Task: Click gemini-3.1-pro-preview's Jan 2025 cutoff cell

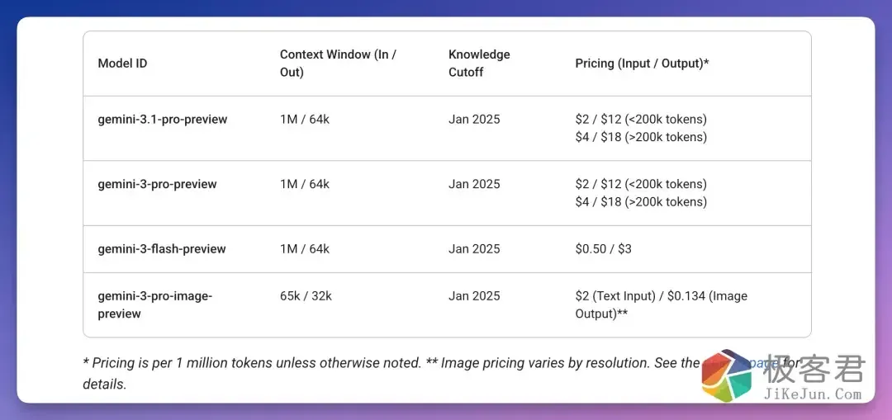Action: pyautogui.click(x=474, y=120)
